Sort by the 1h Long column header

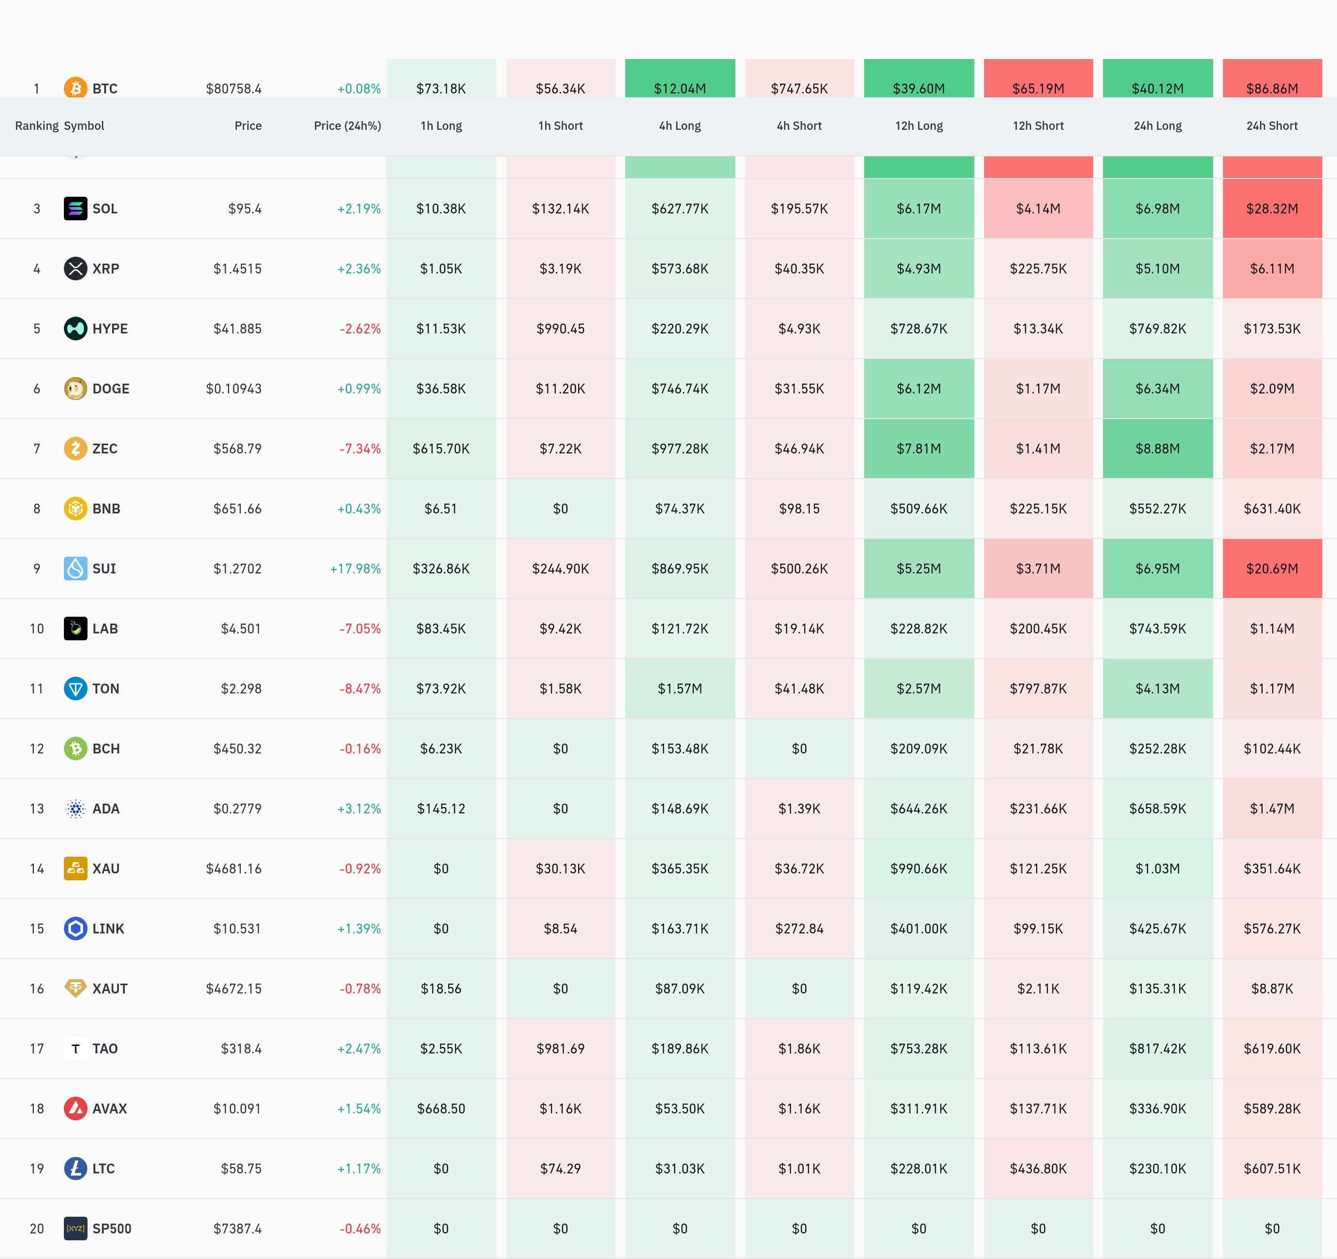441,126
